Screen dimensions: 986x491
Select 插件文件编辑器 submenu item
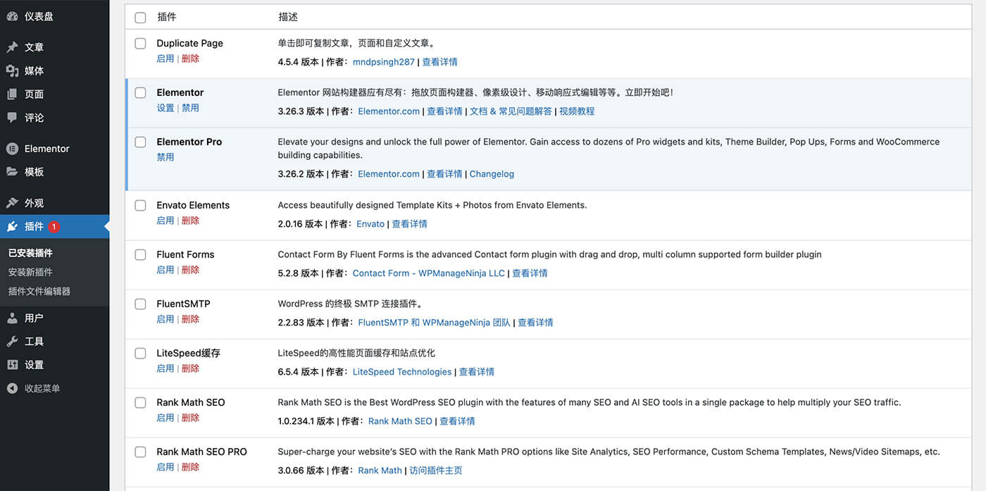coord(39,291)
